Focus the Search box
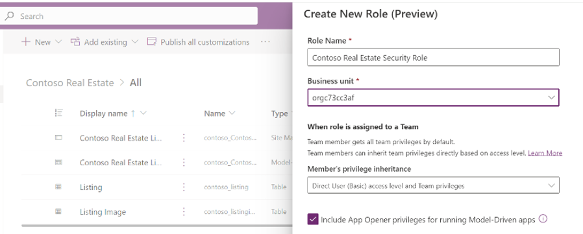This screenshot has width=583, height=234. pos(129,16)
